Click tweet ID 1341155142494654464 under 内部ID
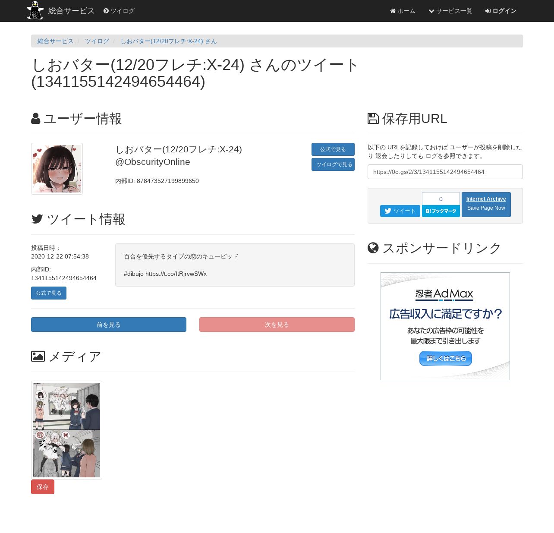 coord(64,278)
